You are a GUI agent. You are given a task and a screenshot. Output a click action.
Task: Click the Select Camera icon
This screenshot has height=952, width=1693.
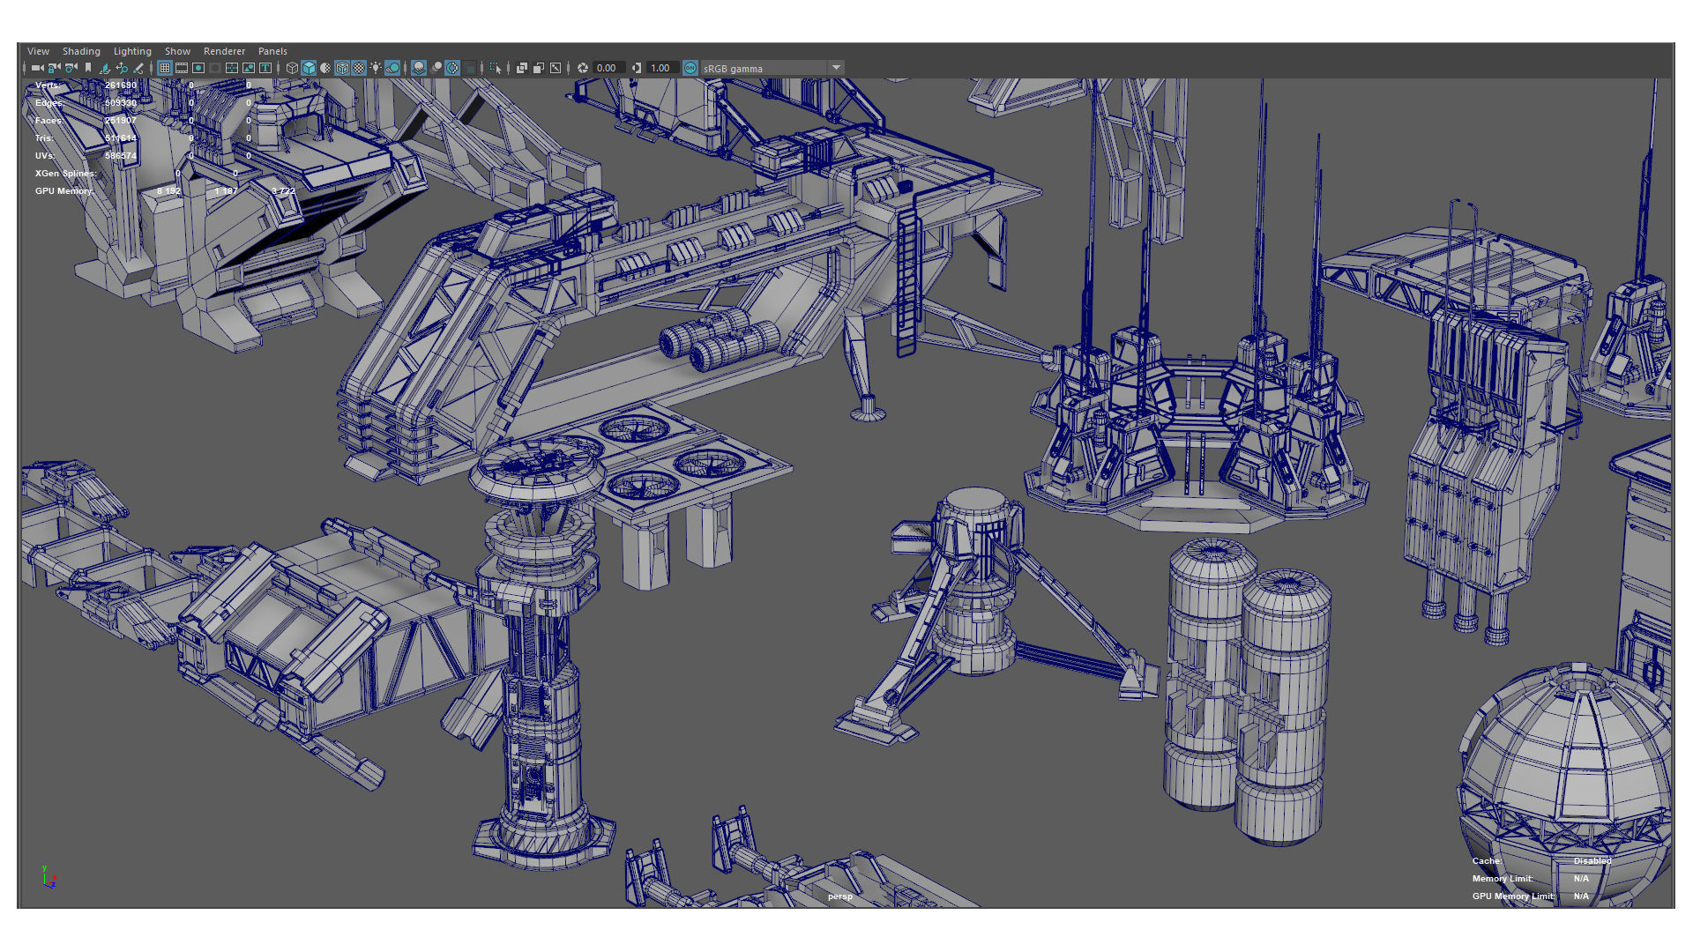pos(37,68)
